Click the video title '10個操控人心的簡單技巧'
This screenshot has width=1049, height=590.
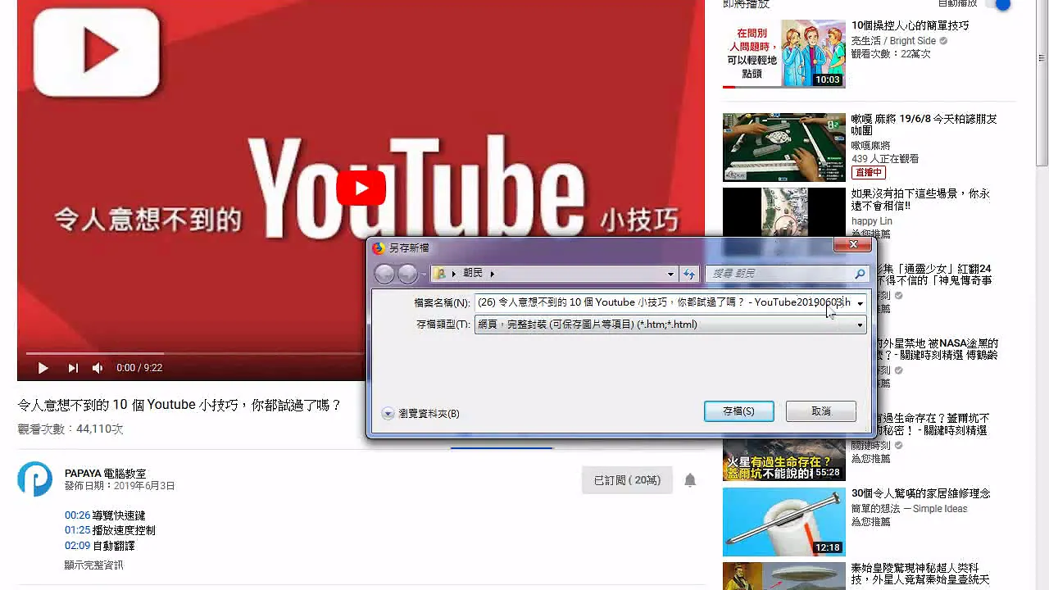910,26
